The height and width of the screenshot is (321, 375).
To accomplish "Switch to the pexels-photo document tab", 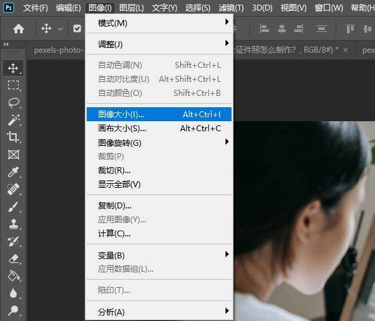I will pyautogui.click(x=59, y=50).
